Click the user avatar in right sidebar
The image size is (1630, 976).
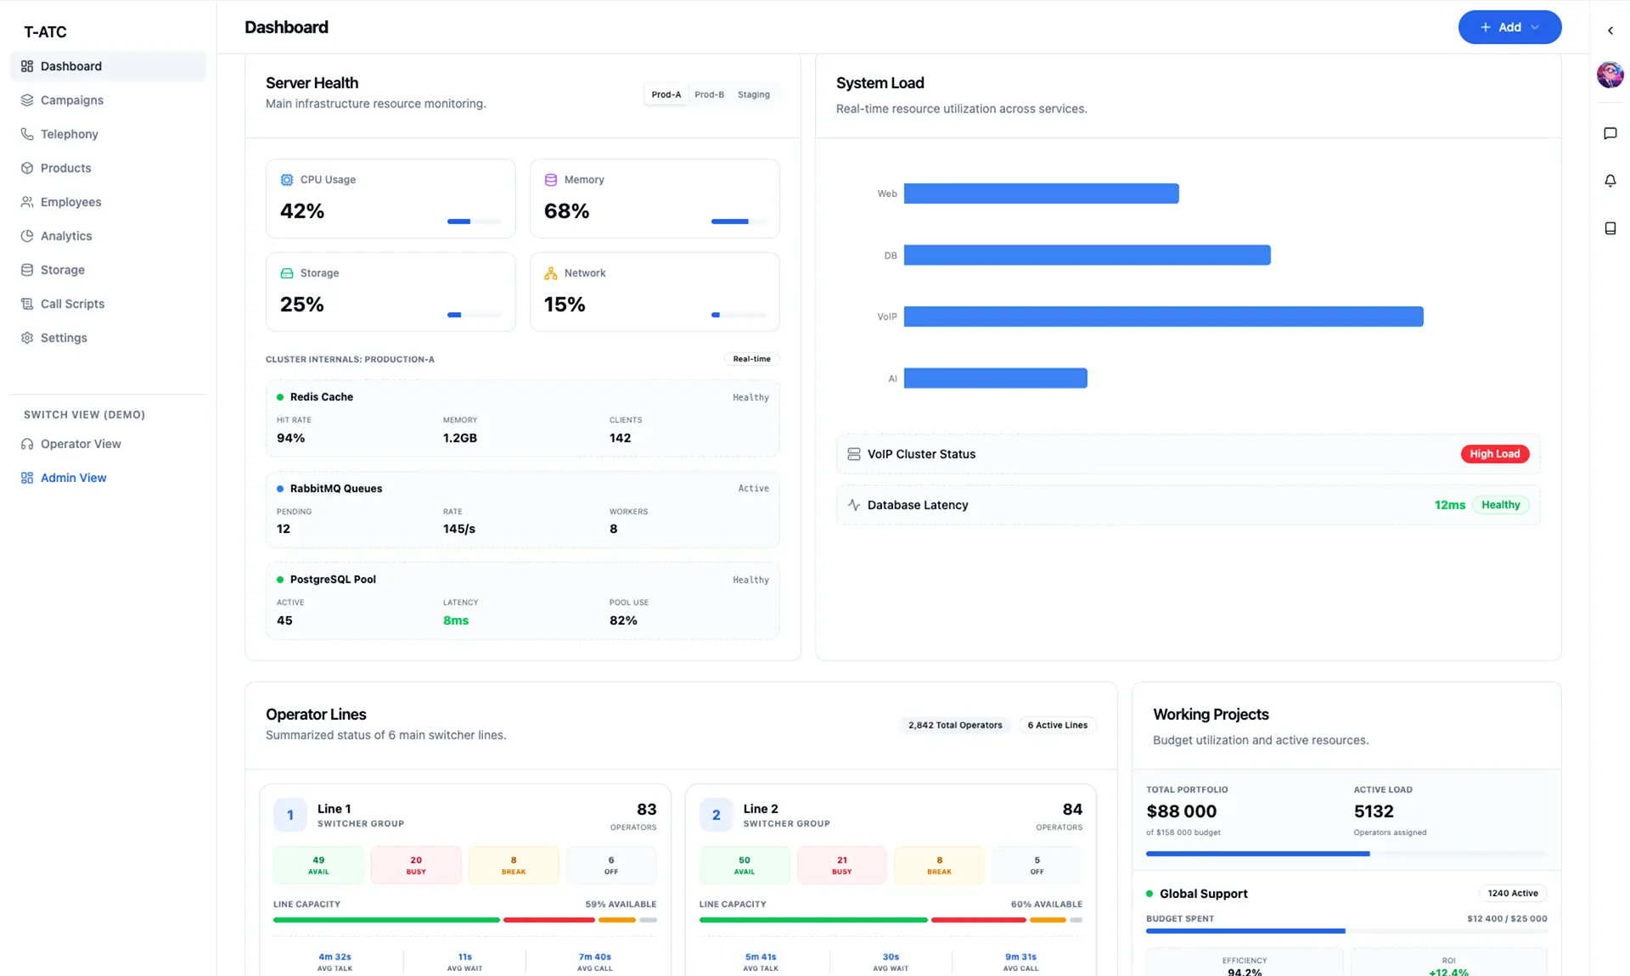point(1610,75)
